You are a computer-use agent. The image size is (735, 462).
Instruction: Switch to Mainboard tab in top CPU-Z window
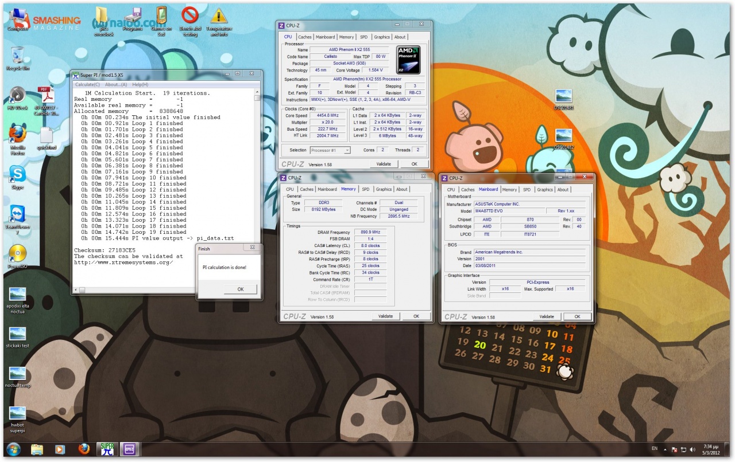pyautogui.click(x=326, y=37)
